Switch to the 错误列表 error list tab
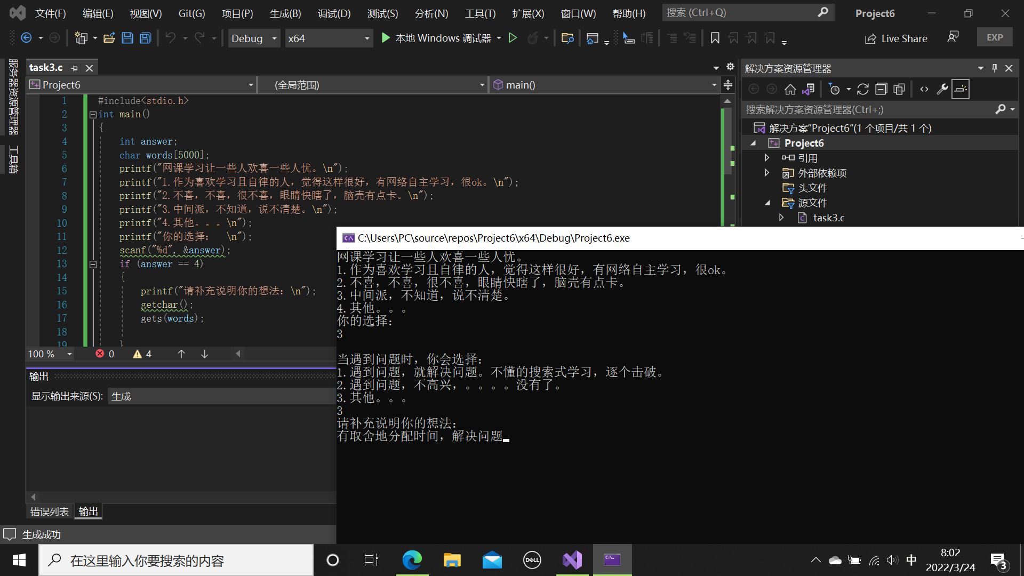The image size is (1024, 576). [x=49, y=511]
